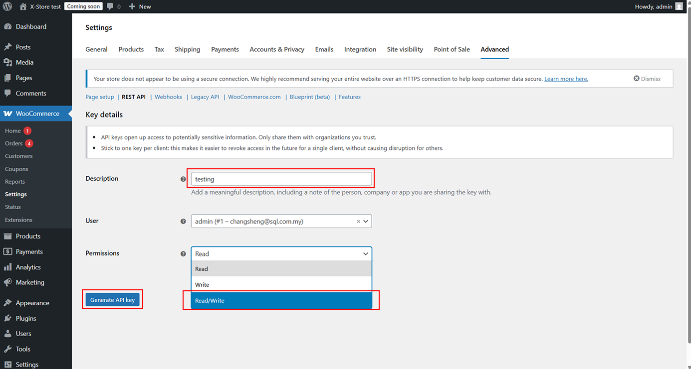Viewport: 691px width, 369px height.
Task: Click the admin avatar in the top bar
Action: pyautogui.click(x=679, y=6)
